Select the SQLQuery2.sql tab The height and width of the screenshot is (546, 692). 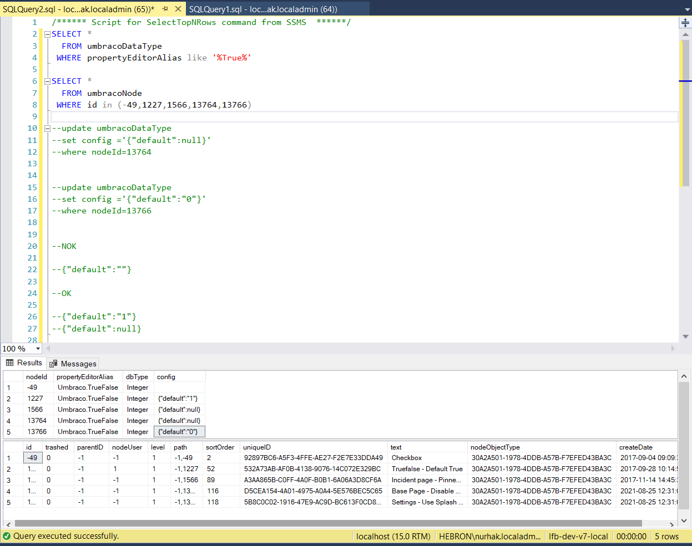[x=78, y=9]
